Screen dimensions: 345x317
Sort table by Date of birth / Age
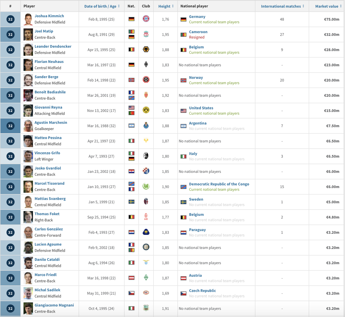[x=102, y=6]
